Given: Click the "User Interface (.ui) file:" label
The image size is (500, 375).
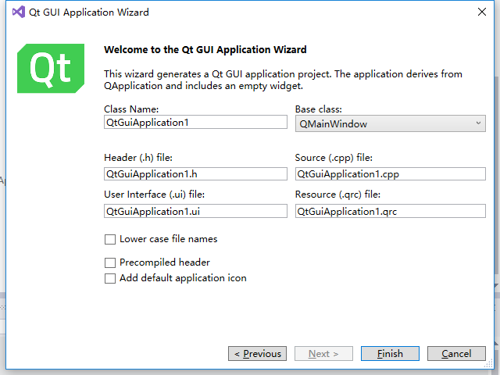Looking at the screenshot, I should click(154, 195).
